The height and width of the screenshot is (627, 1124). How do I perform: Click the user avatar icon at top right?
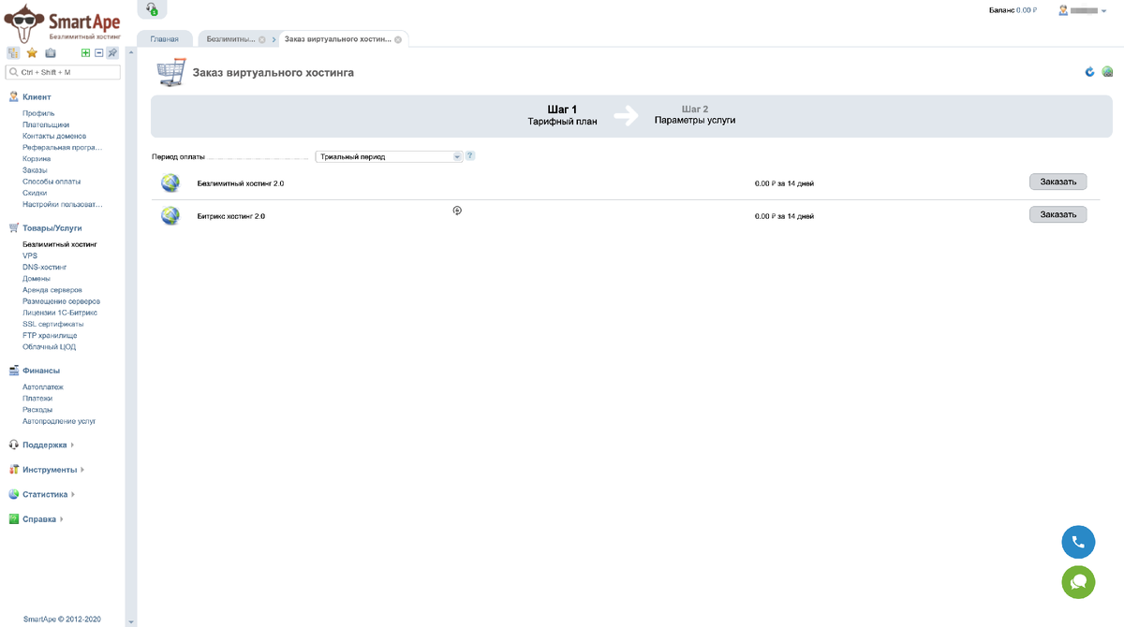1063,10
